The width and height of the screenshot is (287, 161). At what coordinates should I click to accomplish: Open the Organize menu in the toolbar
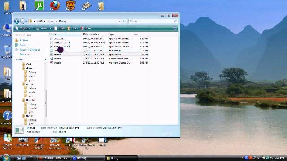(x=24, y=28)
